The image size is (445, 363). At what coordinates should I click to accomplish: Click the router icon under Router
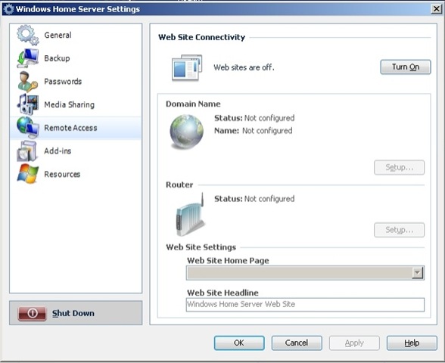[190, 215]
